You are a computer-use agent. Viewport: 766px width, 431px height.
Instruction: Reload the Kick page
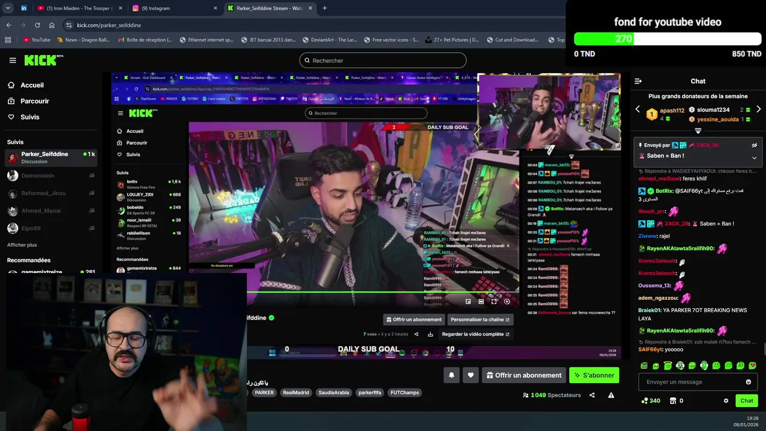coord(37,25)
